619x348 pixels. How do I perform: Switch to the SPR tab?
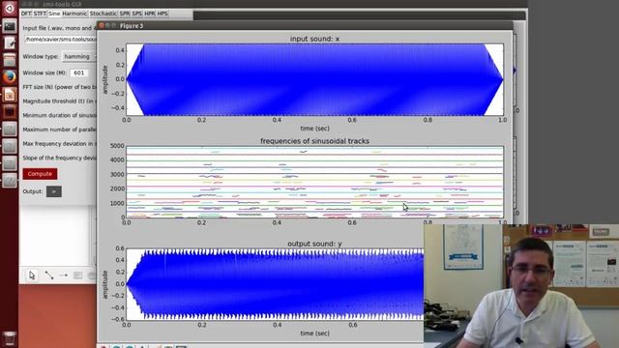point(125,14)
